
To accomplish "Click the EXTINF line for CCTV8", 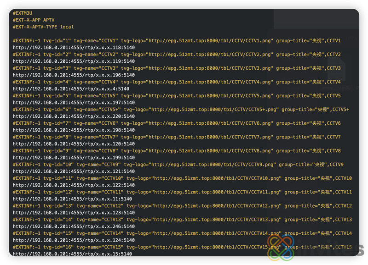I will click(177, 151).
